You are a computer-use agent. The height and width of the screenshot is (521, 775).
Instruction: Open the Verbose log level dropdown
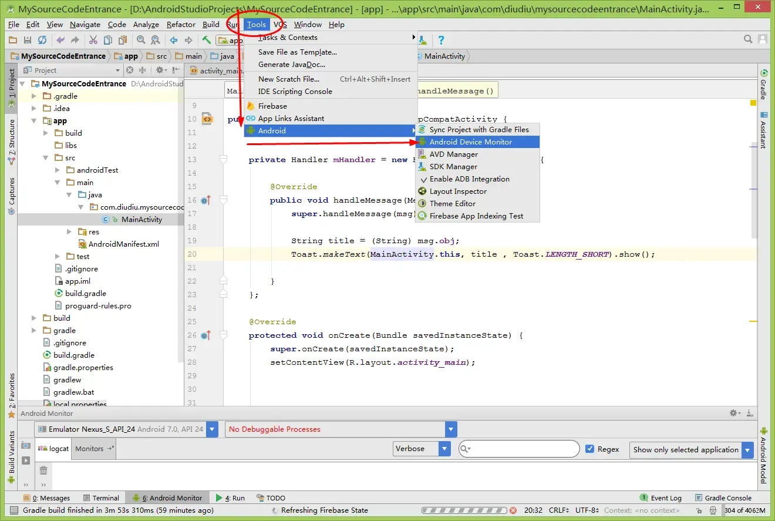click(444, 449)
